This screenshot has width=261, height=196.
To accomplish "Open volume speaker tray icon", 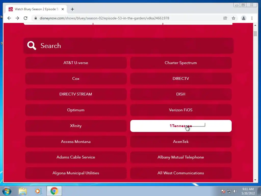I will point(235,191).
